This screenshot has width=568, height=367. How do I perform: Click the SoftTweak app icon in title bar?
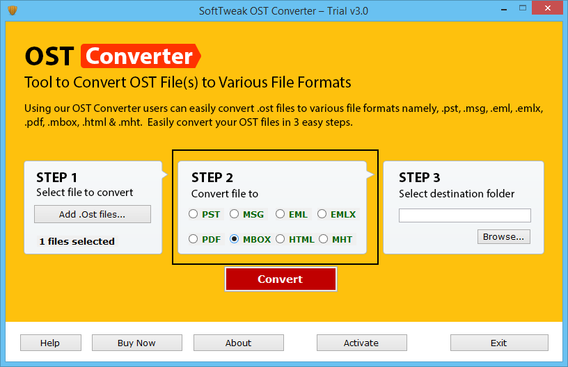(x=13, y=10)
